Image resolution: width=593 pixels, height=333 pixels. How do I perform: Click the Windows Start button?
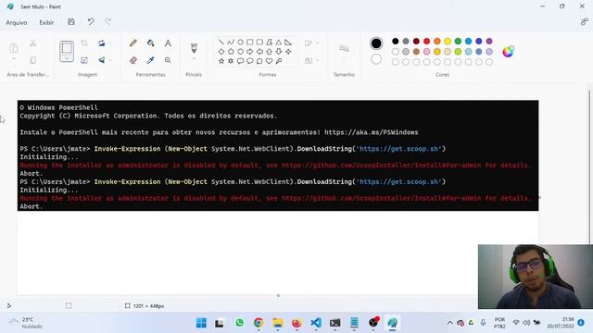tap(201, 323)
